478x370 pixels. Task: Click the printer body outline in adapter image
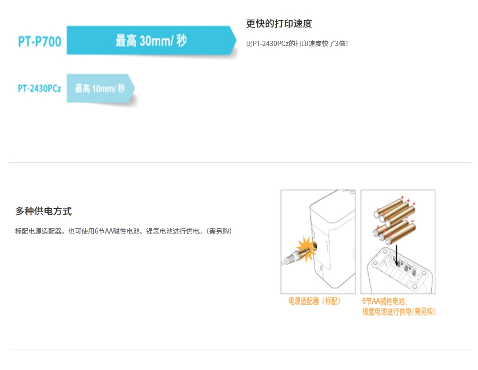[x=332, y=239]
